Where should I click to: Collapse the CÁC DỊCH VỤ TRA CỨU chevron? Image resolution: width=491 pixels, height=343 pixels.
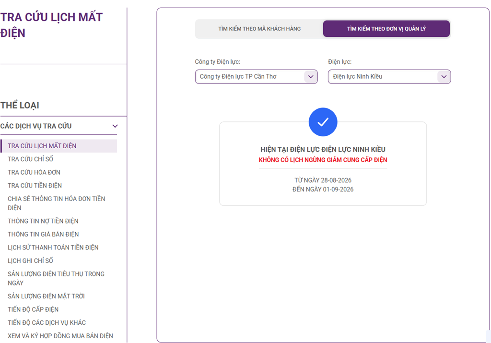(x=115, y=126)
